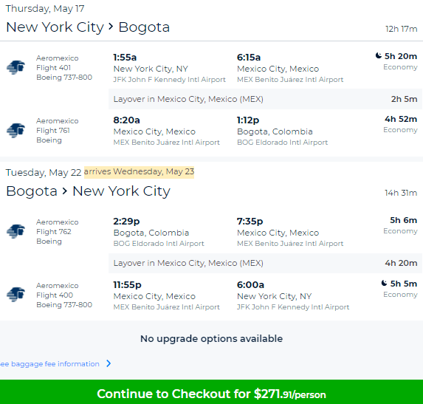Screen dimensions: 423x404
Task: Click the arrow between Bogota and New York City
Action: click(x=64, y=191)
